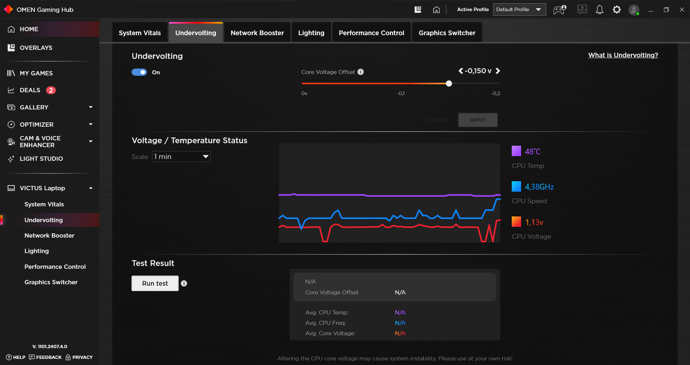Click the Core Voltage Offset info icon

point(360,72)
